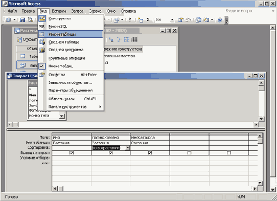
Task: Toggle Totals with the Sigma icon
Action: point(148,19)
